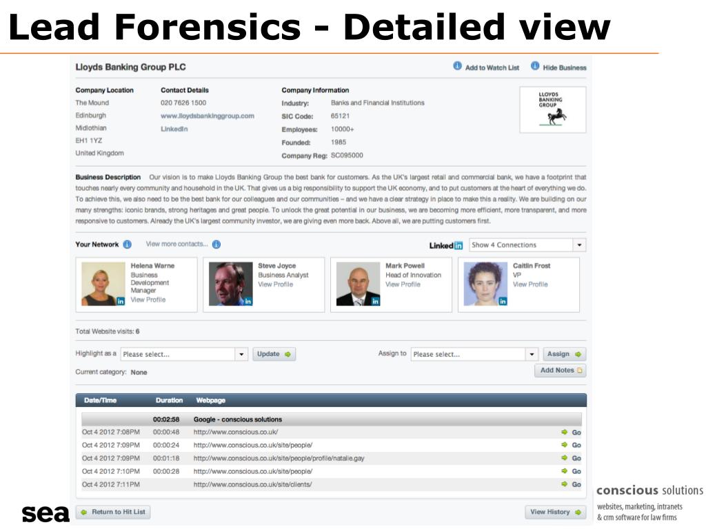Viewport: 706px width, 529px height.
Task: Open the LinkedIn contact details link
Action: click(x=174, y=129)
